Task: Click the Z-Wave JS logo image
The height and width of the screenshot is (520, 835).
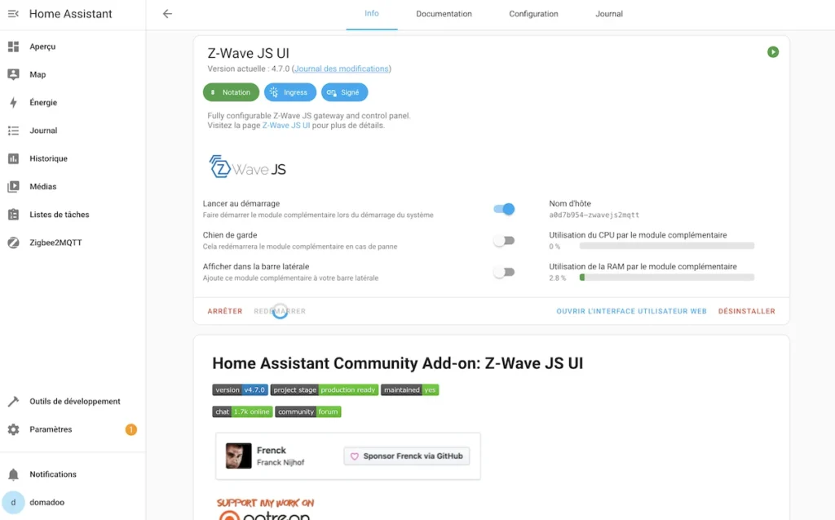Action: tap(248, 167)
